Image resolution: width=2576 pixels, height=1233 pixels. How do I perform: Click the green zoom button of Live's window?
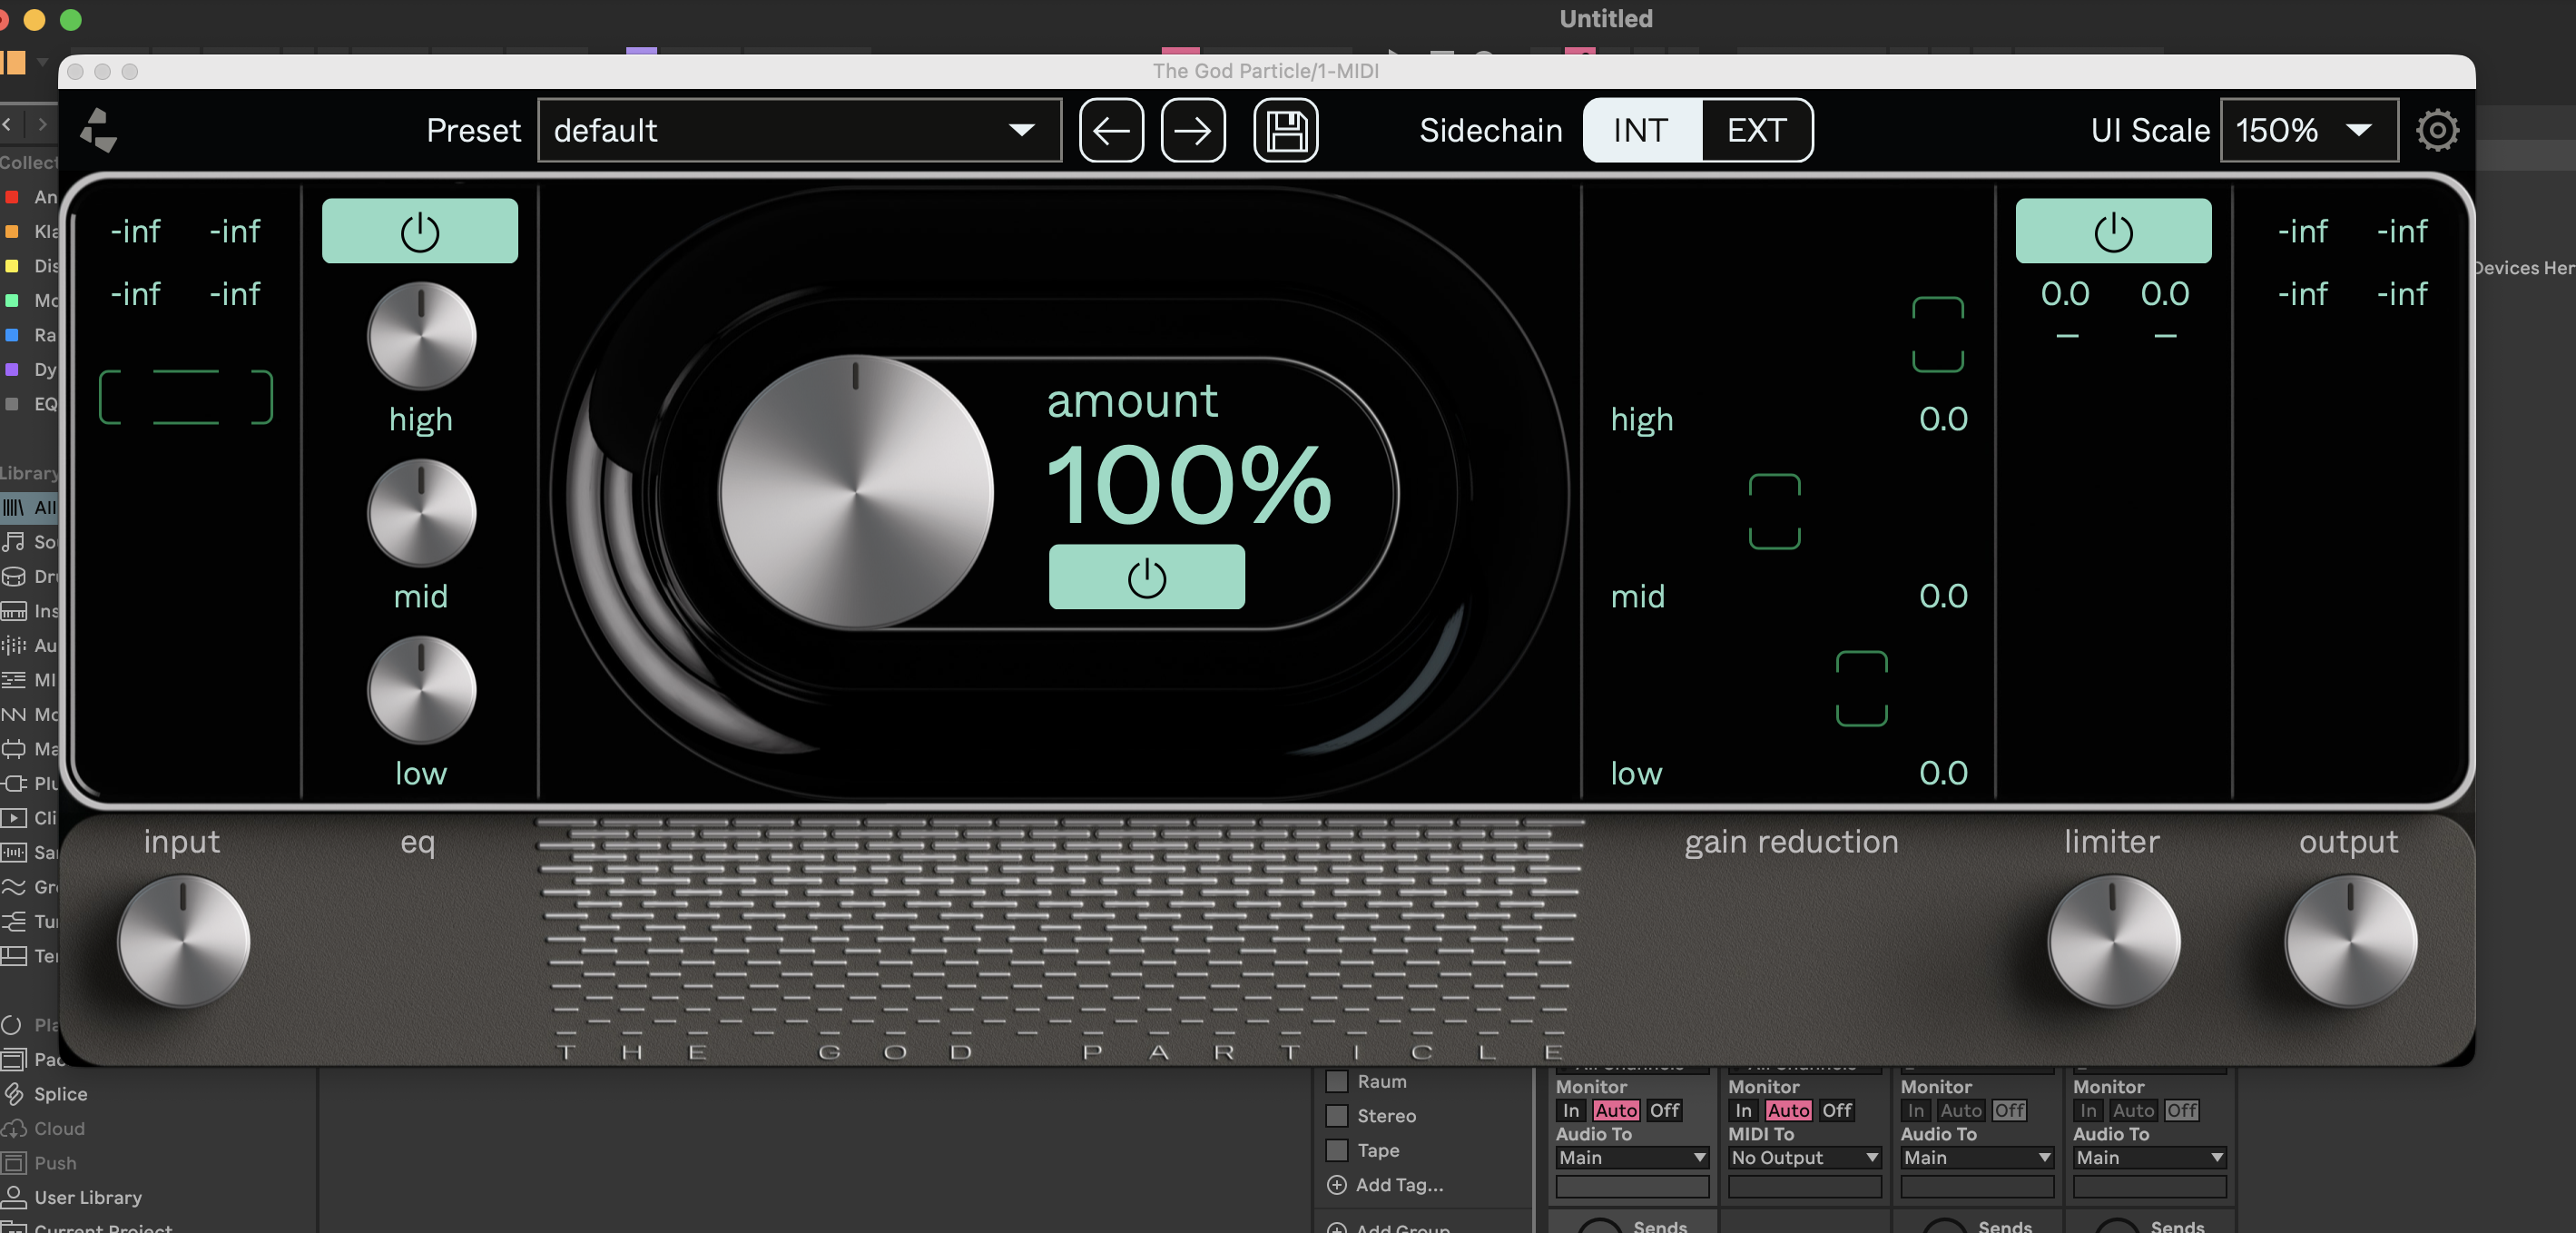pos(71,19)
